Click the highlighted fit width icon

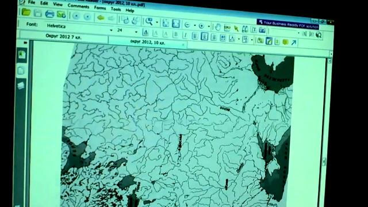tap(176, 24)
